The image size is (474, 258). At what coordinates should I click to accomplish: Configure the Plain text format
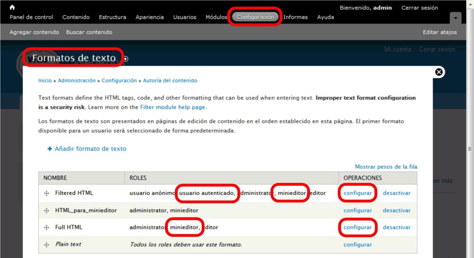pos(357,244)
